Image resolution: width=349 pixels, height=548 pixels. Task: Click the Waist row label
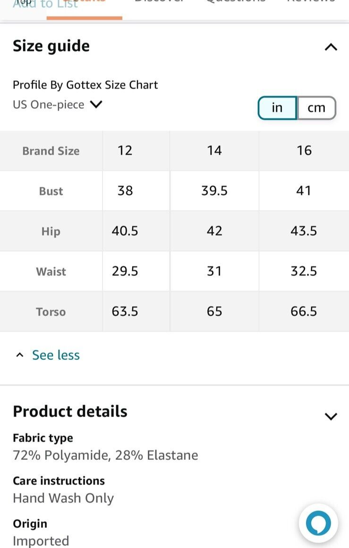tap(51, 272)
